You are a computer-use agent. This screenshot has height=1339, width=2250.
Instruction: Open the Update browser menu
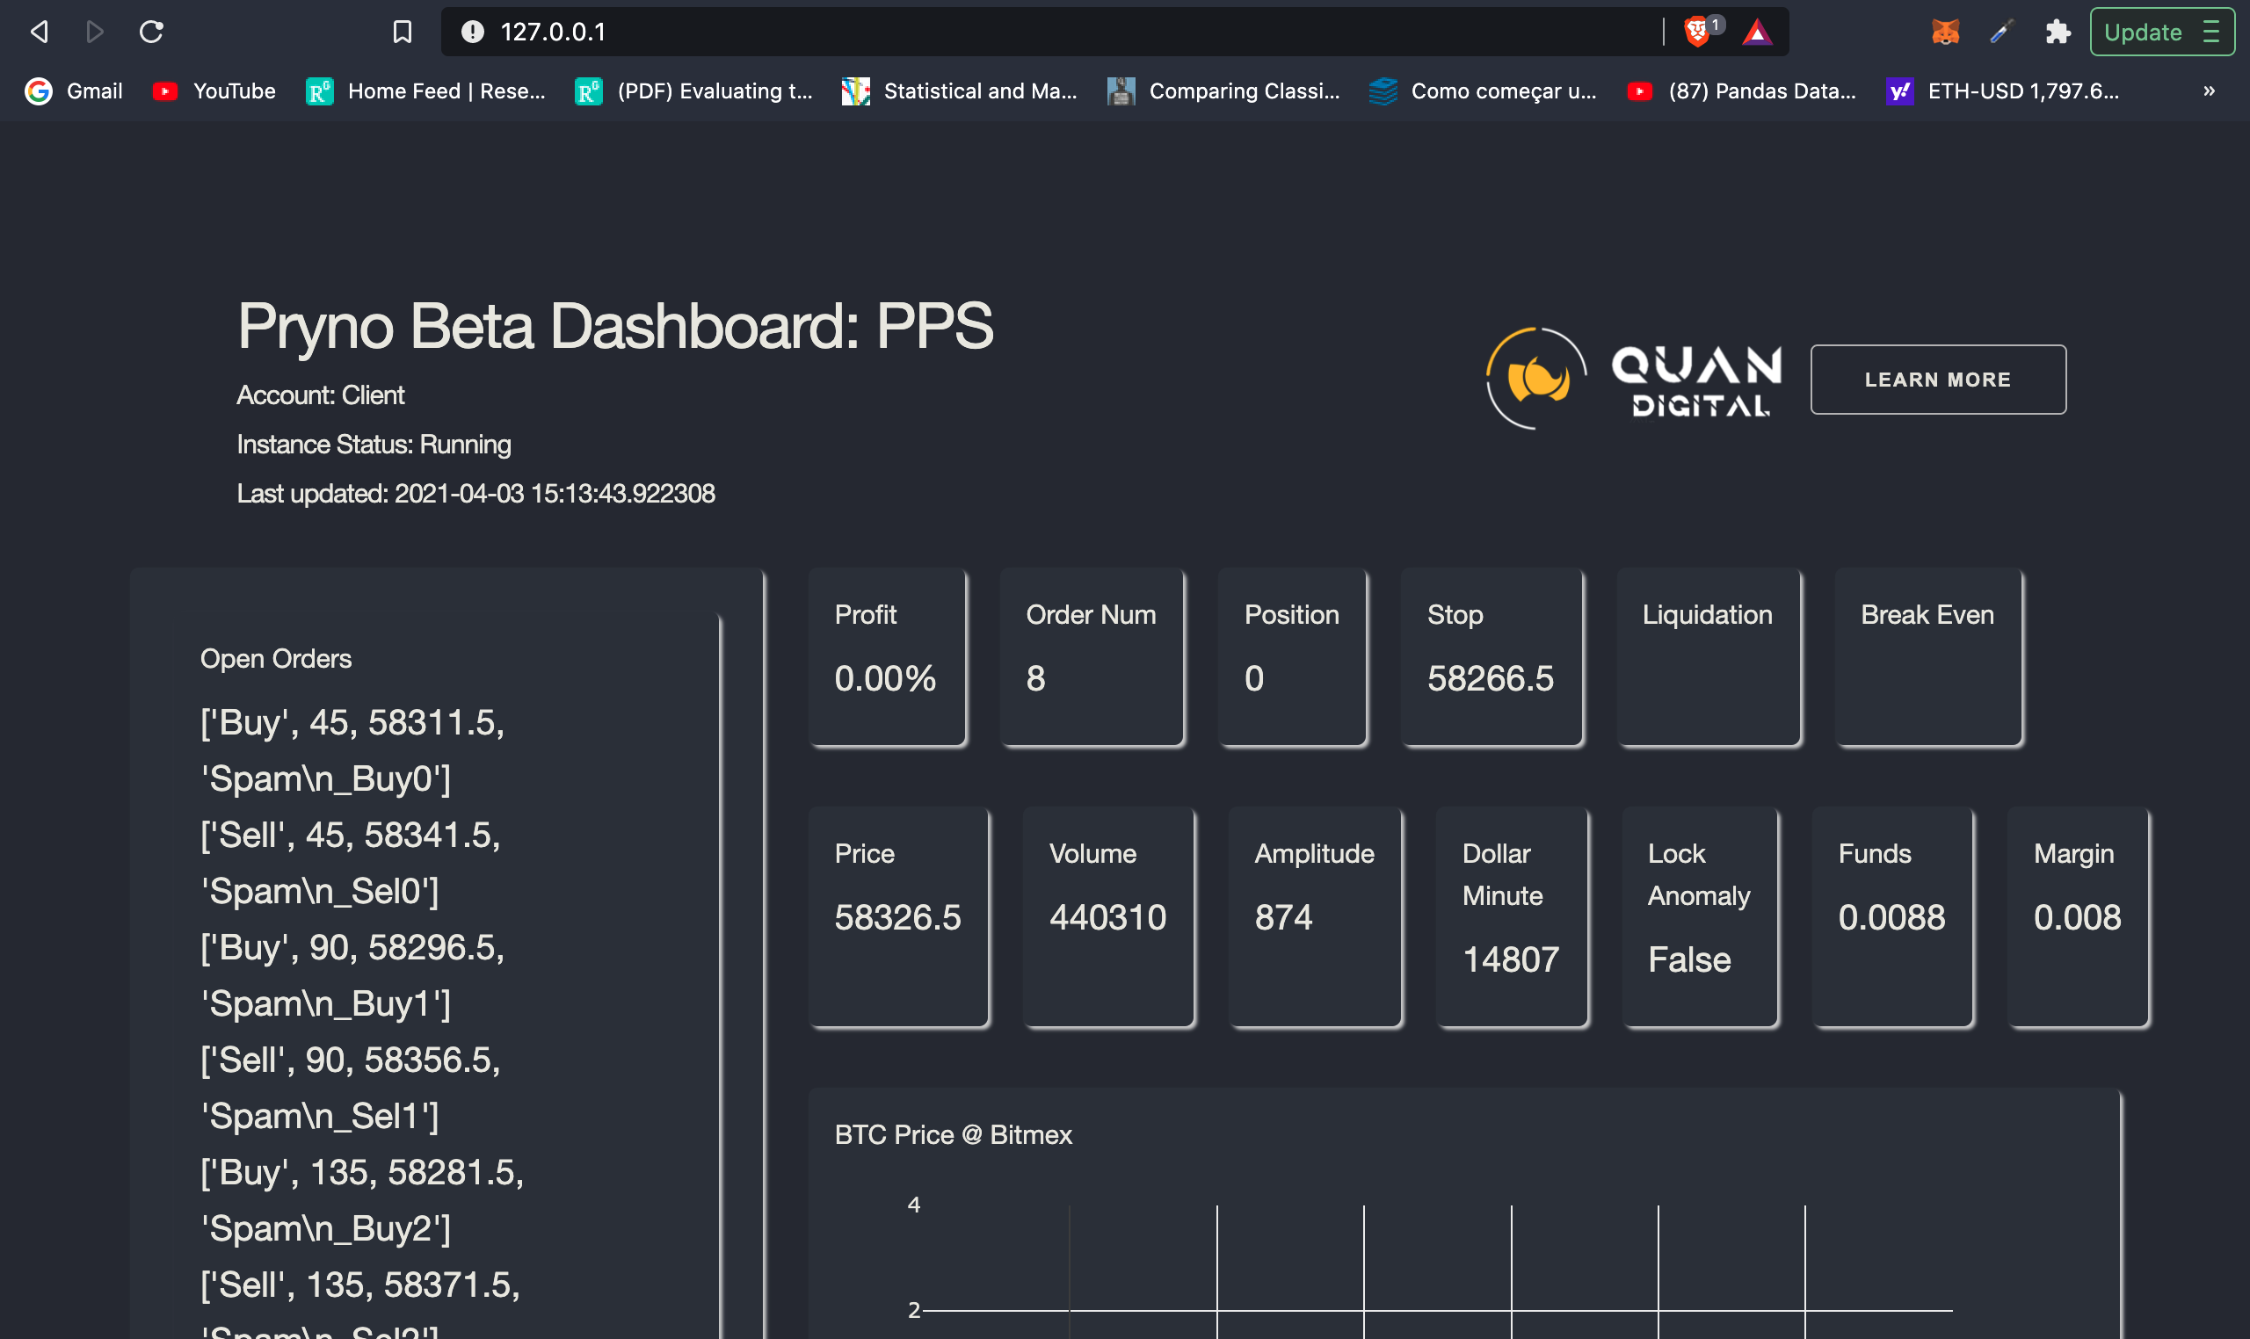2161,33
